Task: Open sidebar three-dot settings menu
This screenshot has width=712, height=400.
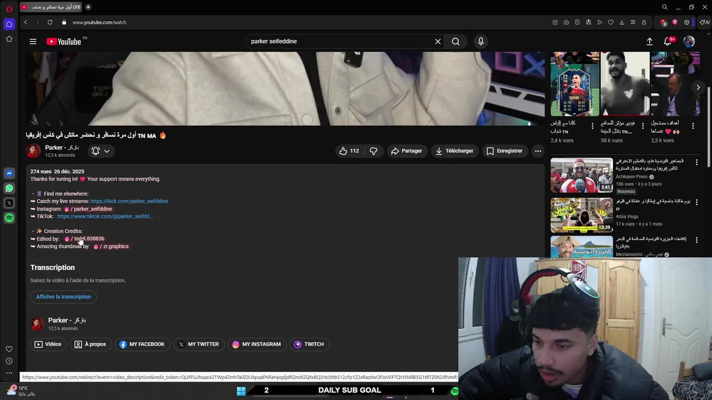Action: pos(9,373)
